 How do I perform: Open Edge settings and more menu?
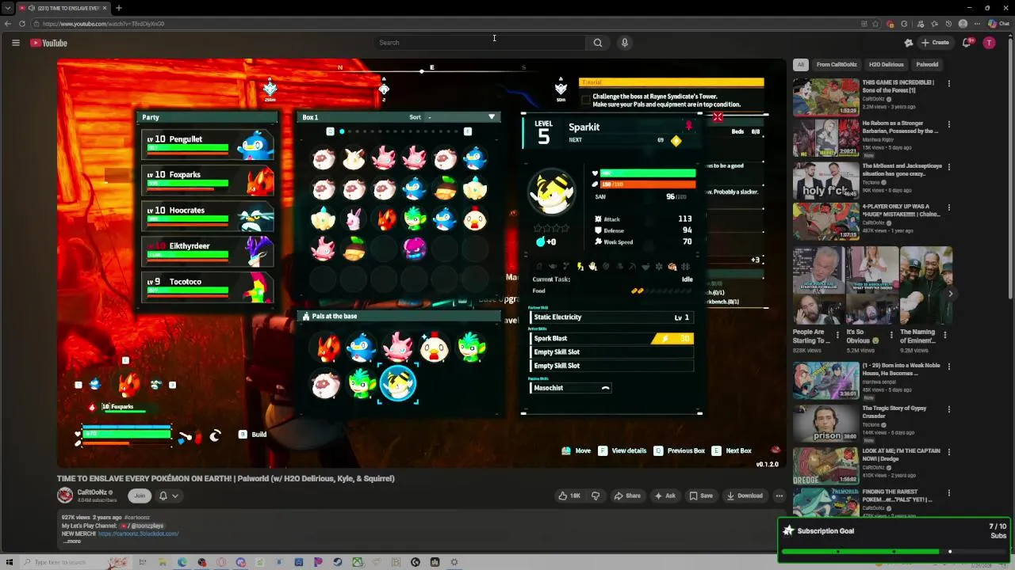tap(976, 24)
